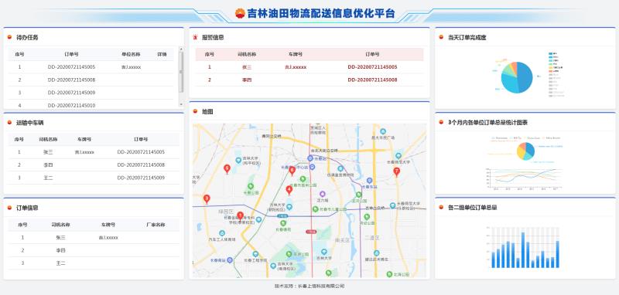Click the 劳动公园 green park icon
The width and height of the screenshot is (619, 295).
point(367,217)
